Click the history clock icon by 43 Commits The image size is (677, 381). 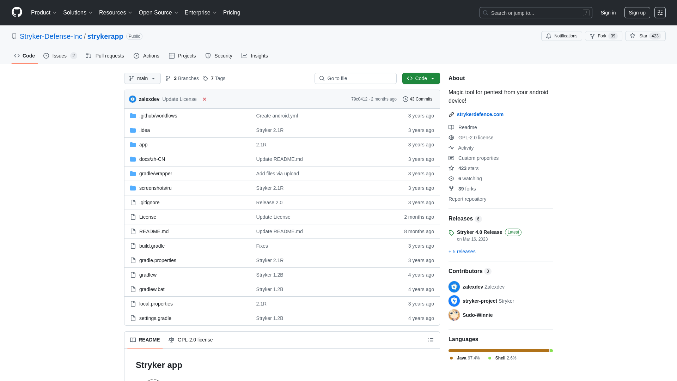pyautogui.click(x=405, y=99)
